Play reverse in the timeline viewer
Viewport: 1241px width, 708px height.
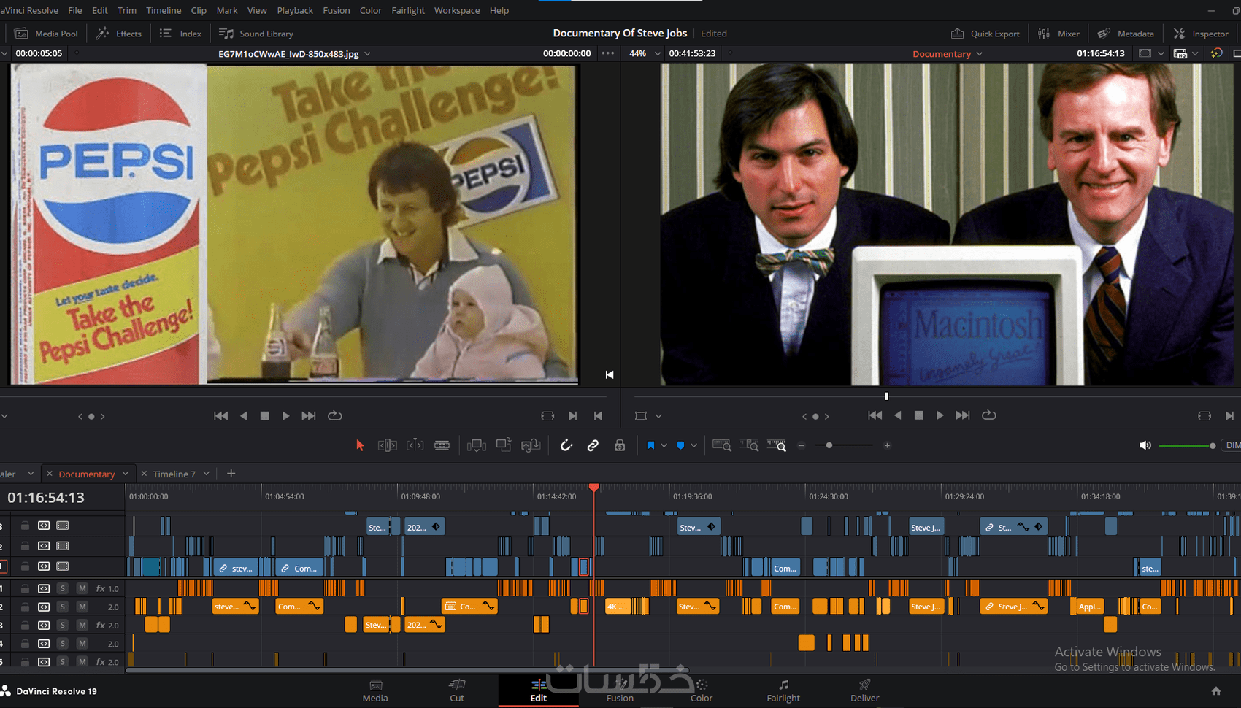coord(898,415)
